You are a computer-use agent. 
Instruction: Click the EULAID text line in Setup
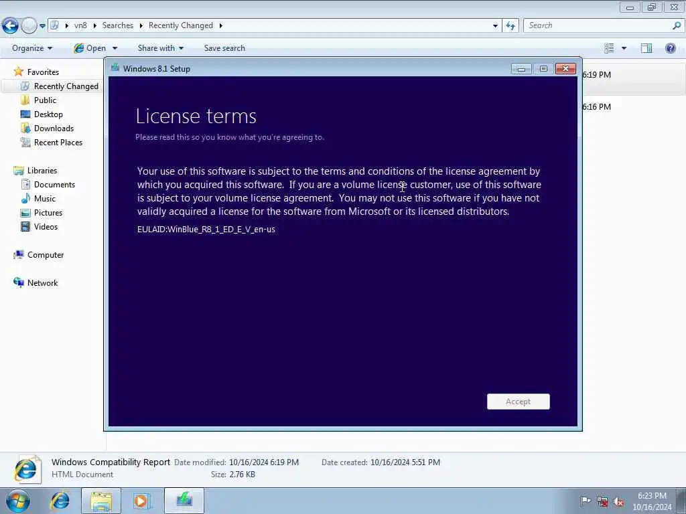tap(206, 229)
